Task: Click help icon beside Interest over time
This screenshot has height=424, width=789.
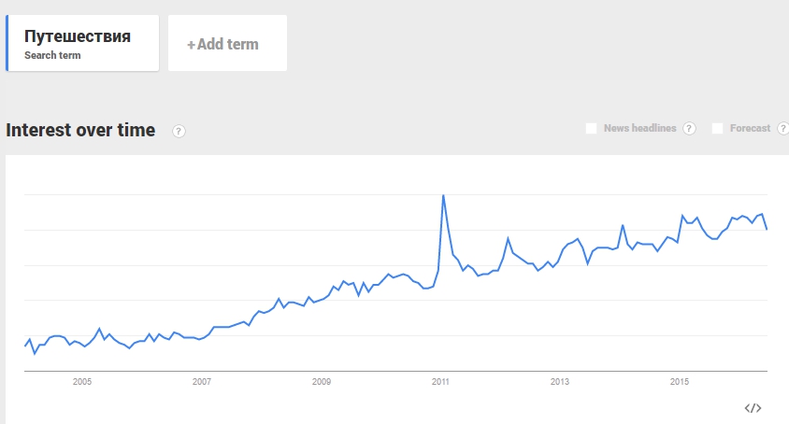Action: [x=179, y=132]
